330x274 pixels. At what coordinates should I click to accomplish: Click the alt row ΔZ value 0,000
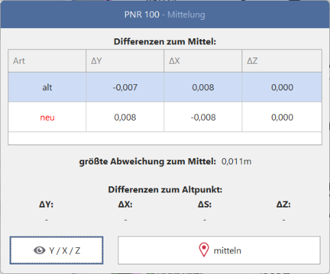pyautogui.click(x=282, y=88)
